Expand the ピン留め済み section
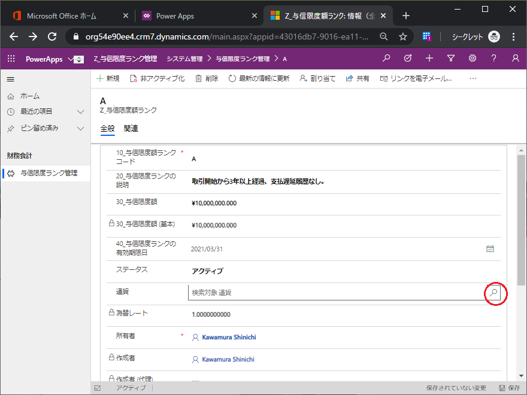Image resolution: width=527 pixels, height=395 pixels. (80, 128)
